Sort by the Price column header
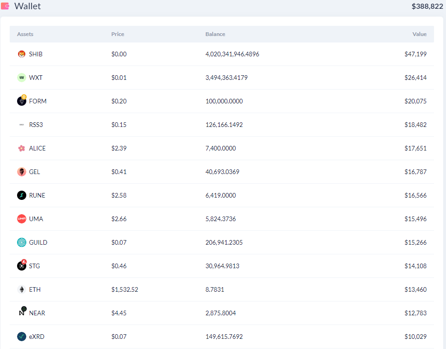 click(x=118, y=34)
